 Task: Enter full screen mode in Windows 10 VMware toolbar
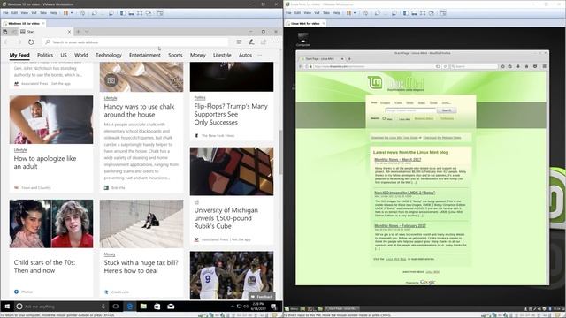(x=140, y=13)
